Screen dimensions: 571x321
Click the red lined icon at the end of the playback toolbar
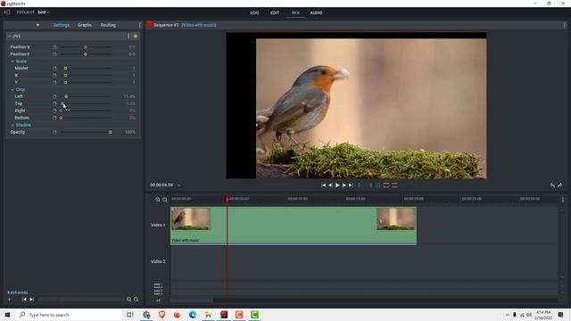tap(394, 185)
